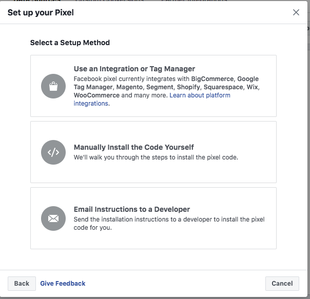
Task: Click the bold BigCommerce platform name
Action: (x=212, y=79)
